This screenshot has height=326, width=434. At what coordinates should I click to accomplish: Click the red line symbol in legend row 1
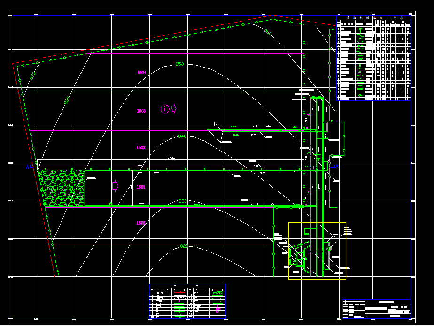point(180,292)
